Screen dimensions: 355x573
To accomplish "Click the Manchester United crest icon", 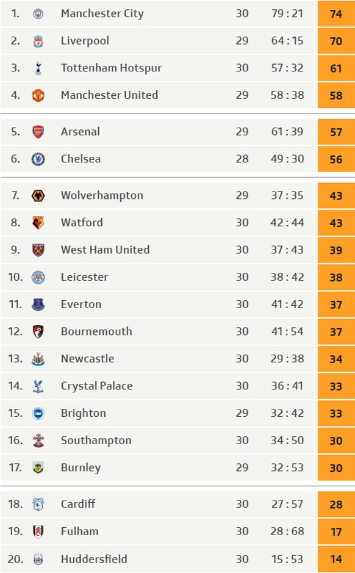I will (x=38, y=95).
